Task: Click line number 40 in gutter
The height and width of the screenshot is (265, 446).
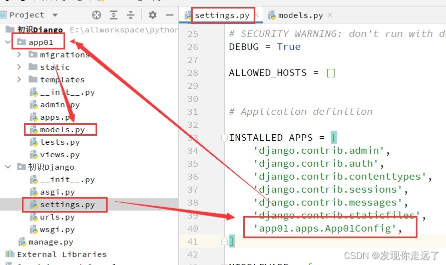Action: tap(193, 229)
